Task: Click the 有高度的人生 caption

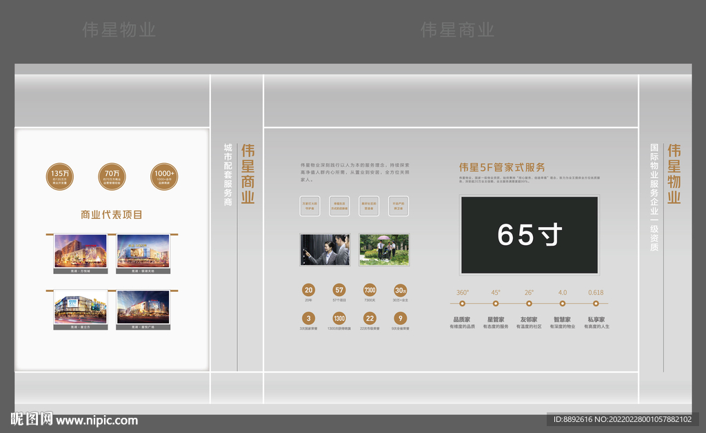Action: 596,326
